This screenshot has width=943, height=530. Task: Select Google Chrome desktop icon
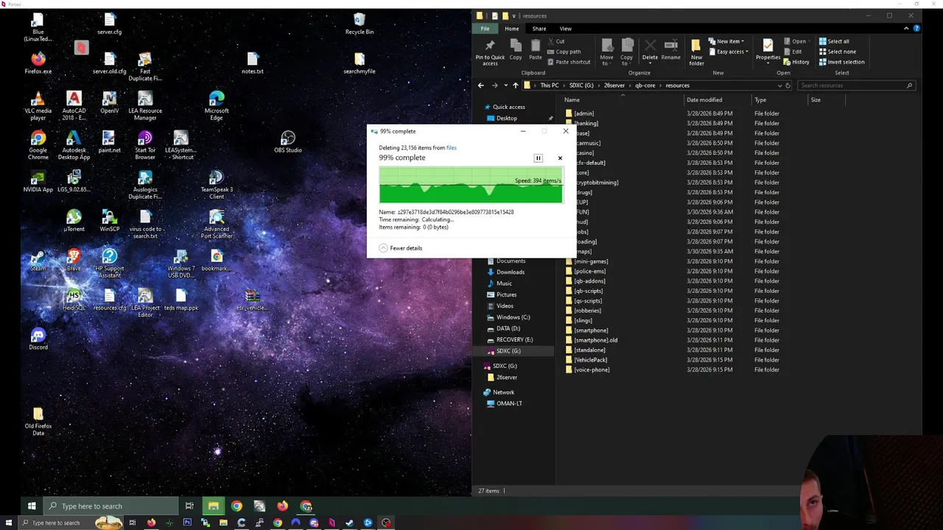pyautogui.click(x=38, y=146)
